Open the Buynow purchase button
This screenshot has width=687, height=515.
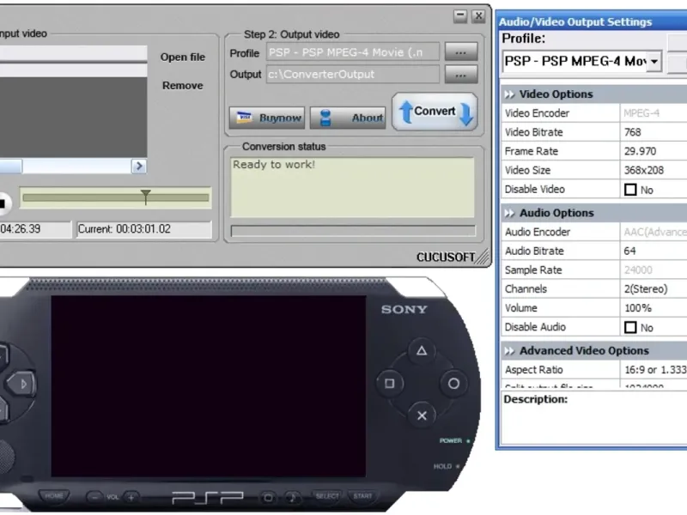(267, 118)
